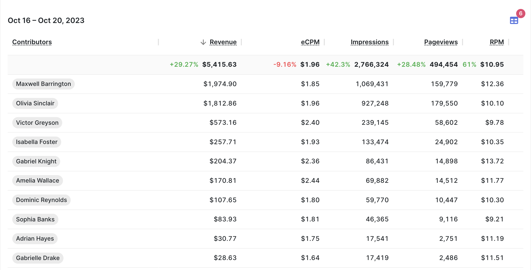Screen dimensions: 531x270
Task: Select Isabella Foster contributor tag
Action: point(37,142)
